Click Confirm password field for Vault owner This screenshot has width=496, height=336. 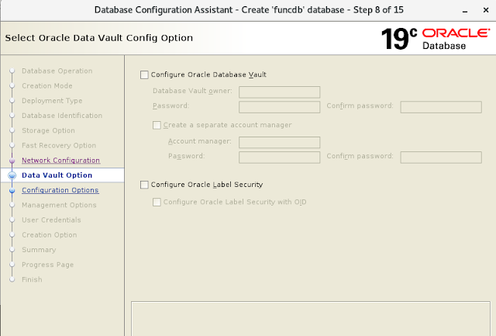tap(441, 107)
